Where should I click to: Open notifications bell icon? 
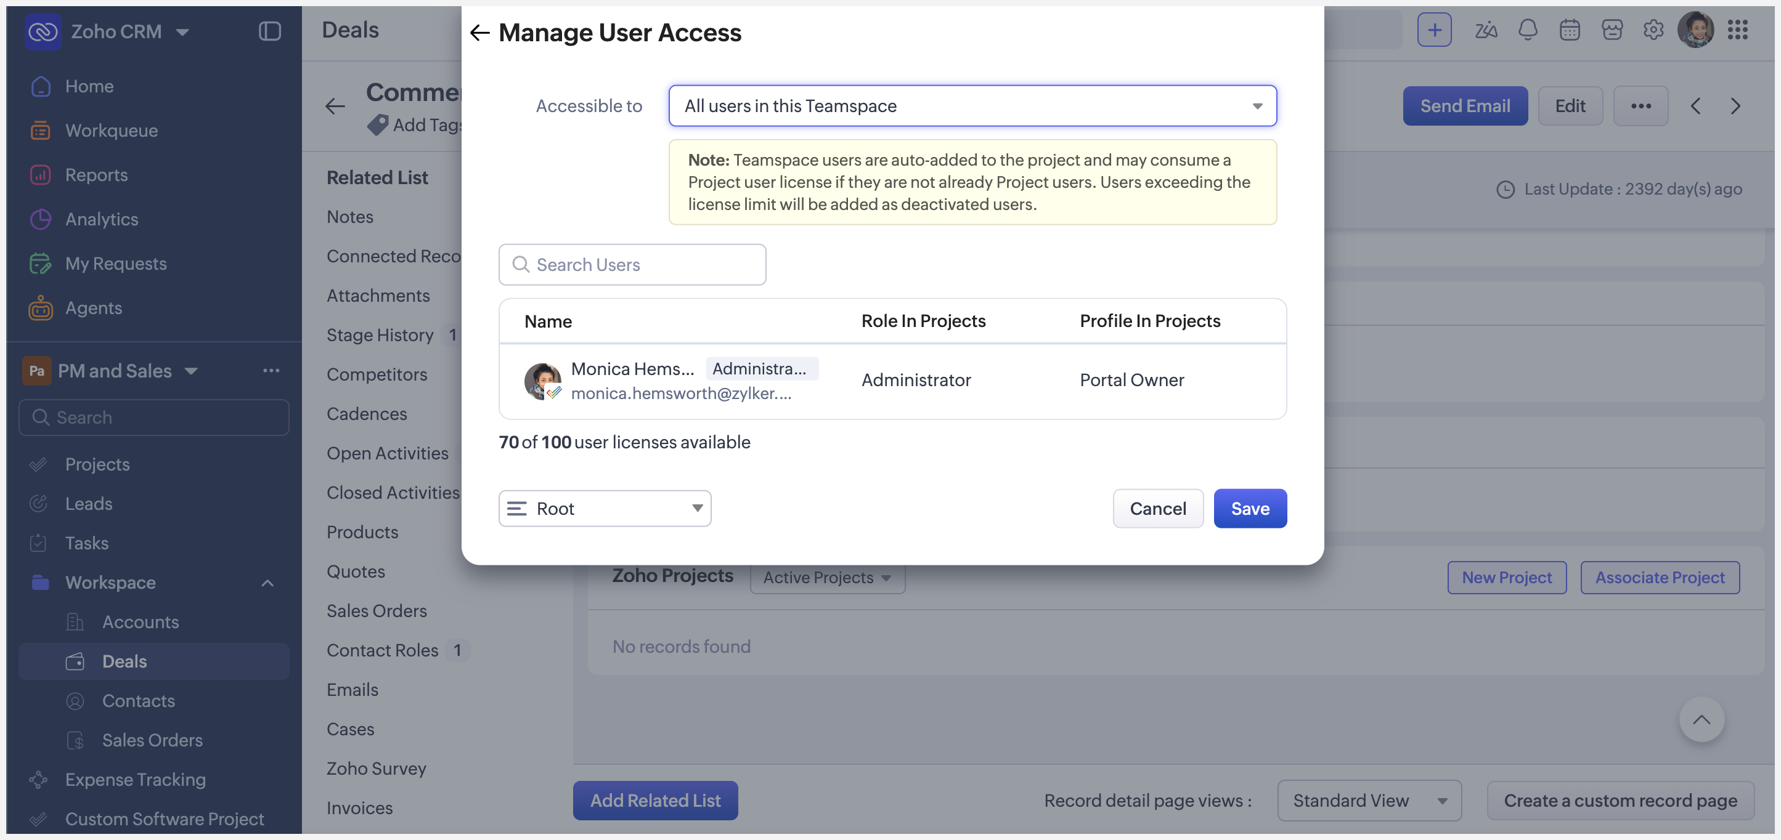(1528, 30)
